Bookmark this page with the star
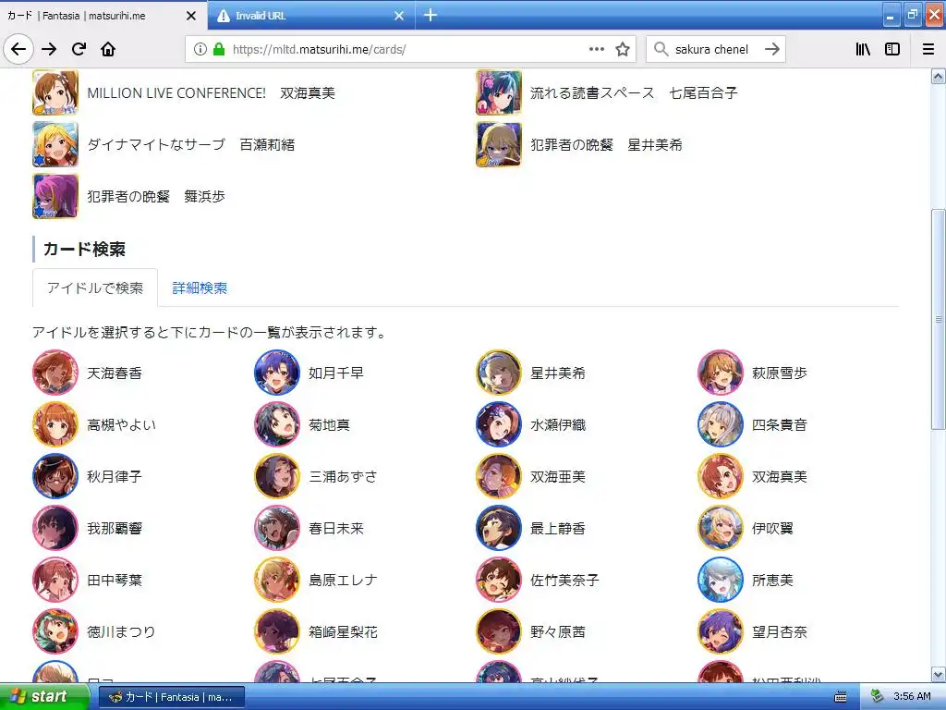 click(x=623, y=50)
